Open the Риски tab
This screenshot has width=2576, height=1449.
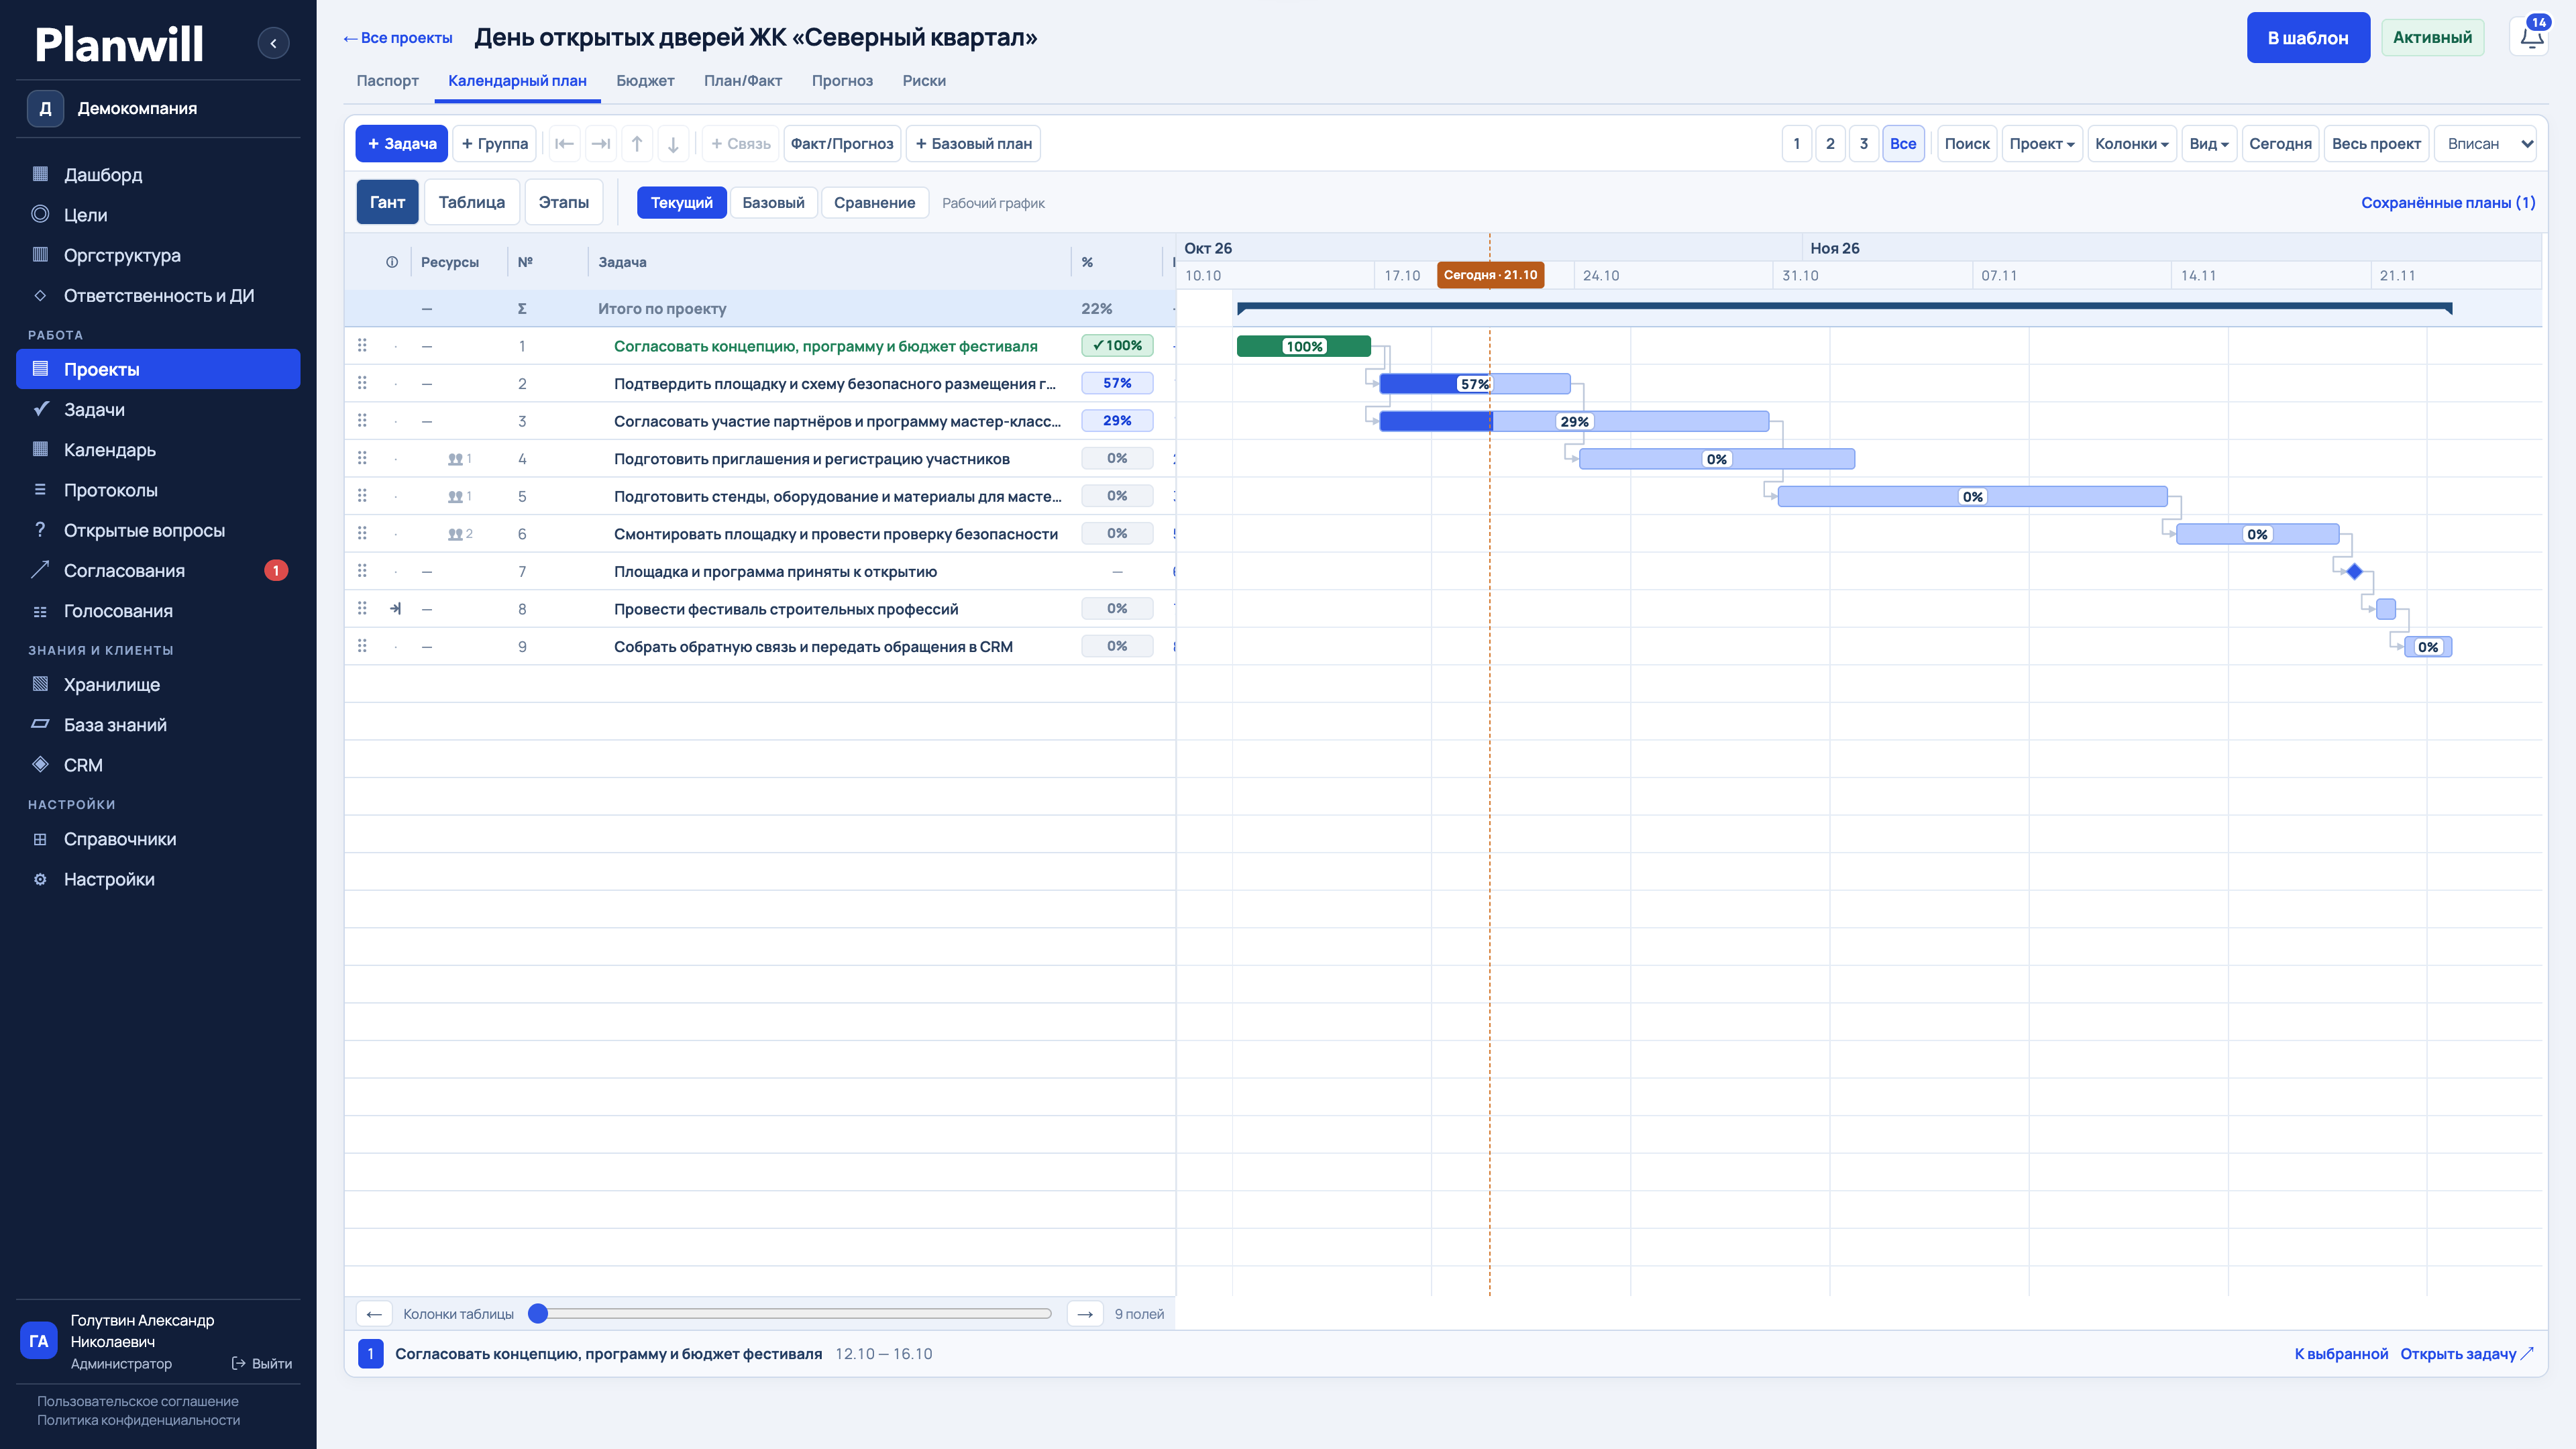923,81
